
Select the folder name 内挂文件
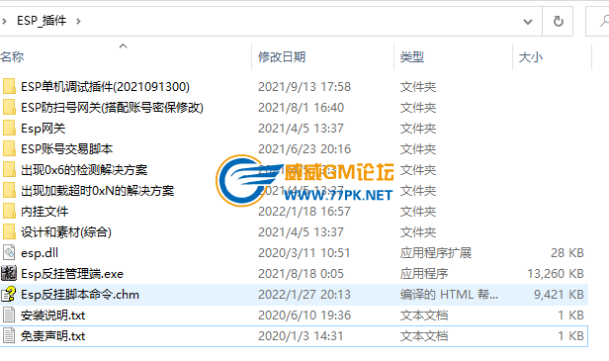point(44,211)
